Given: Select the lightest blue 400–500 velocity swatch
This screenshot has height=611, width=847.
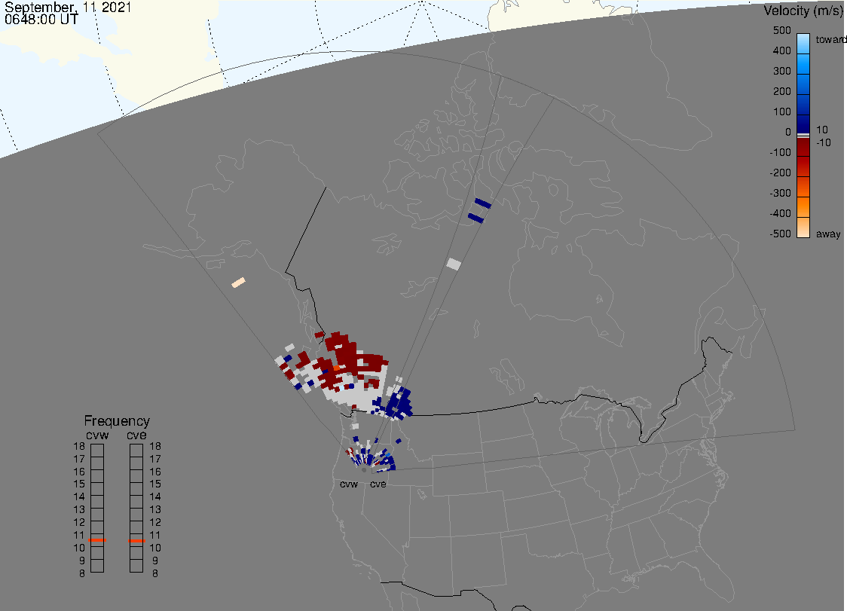Looking at the screenshot, I should click(x=803, y=44).
